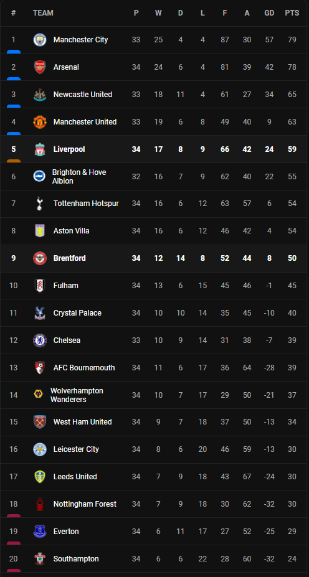
Task: Click the Chelsea lion crest icon
Action: (x=39, y=340)
